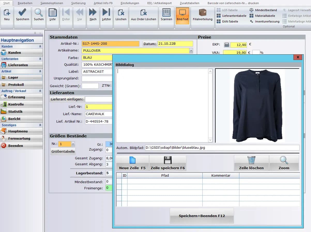This screenshot has height=232, width=311.
Task: Click the EKP calculator icon
Action: (x=226, y=44)
